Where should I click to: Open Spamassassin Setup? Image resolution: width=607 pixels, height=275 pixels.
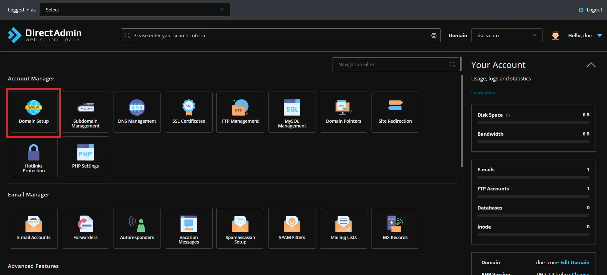240,228
